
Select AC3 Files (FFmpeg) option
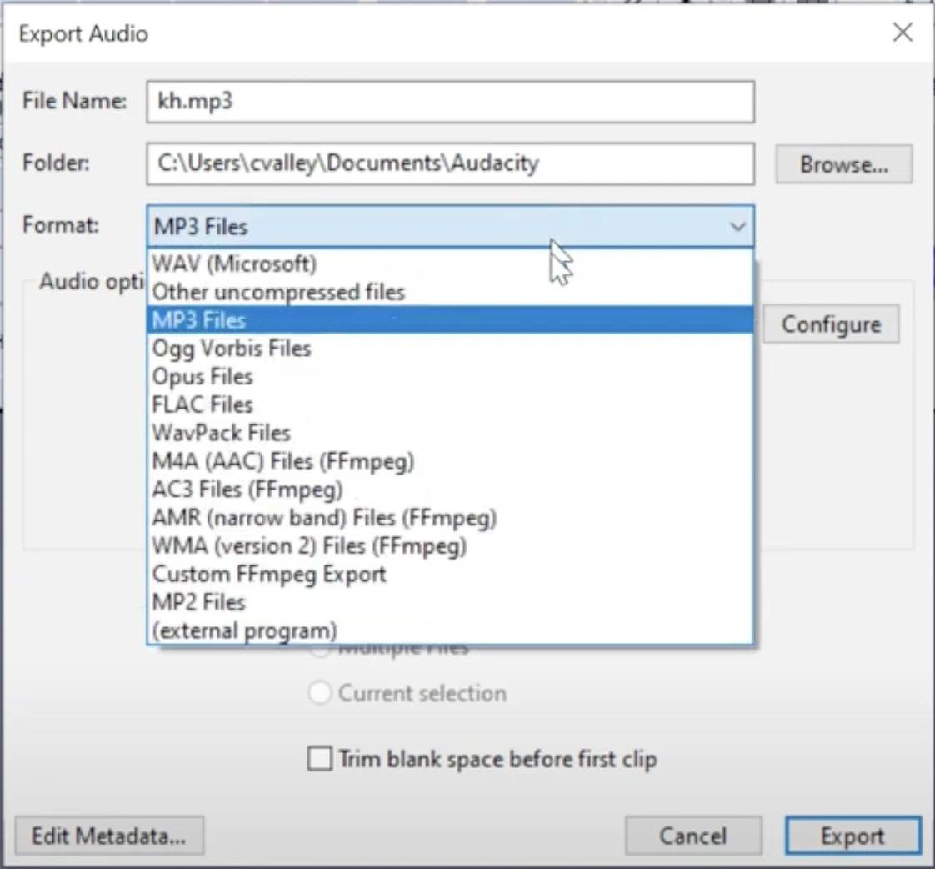pyautogui.click(x=247, y=490)
